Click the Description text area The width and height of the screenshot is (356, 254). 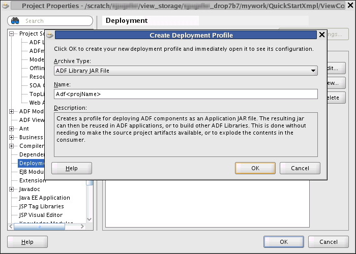(186, 135)
